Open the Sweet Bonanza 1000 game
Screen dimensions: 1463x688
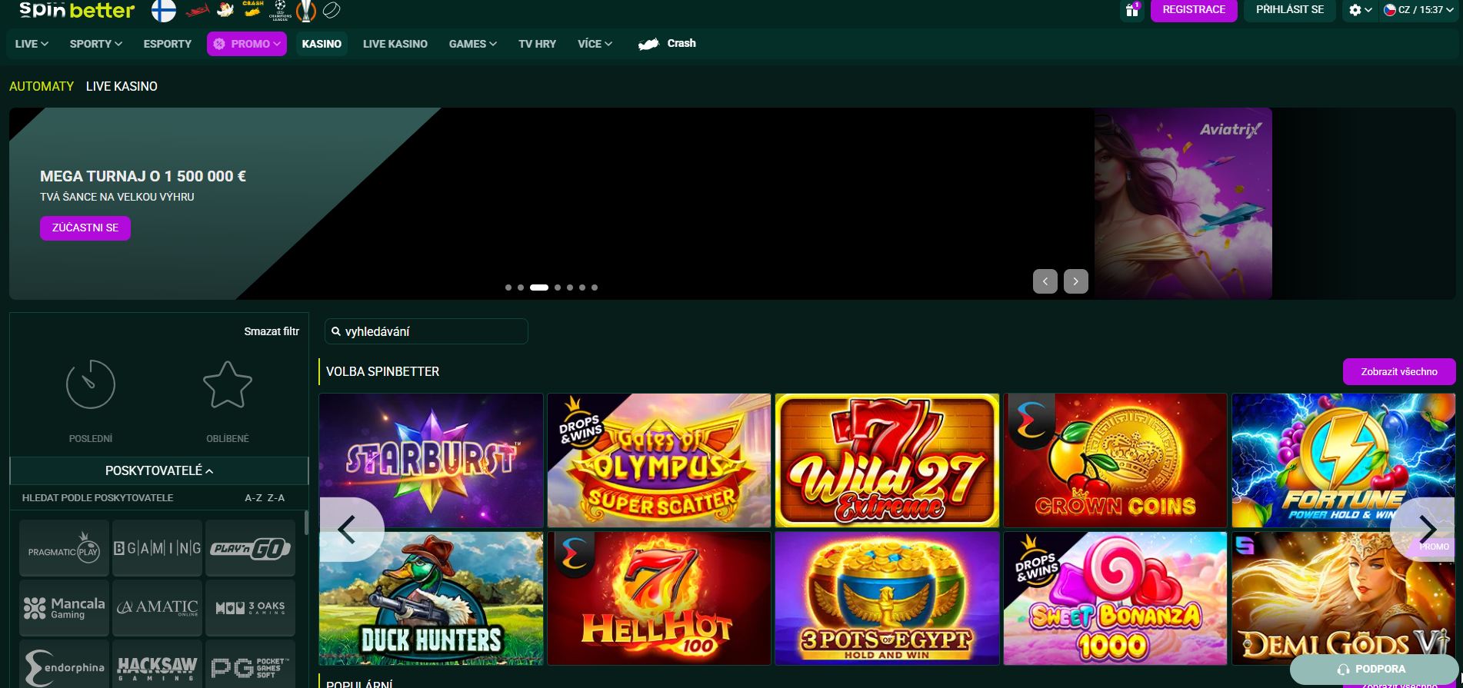point(1115,598)
